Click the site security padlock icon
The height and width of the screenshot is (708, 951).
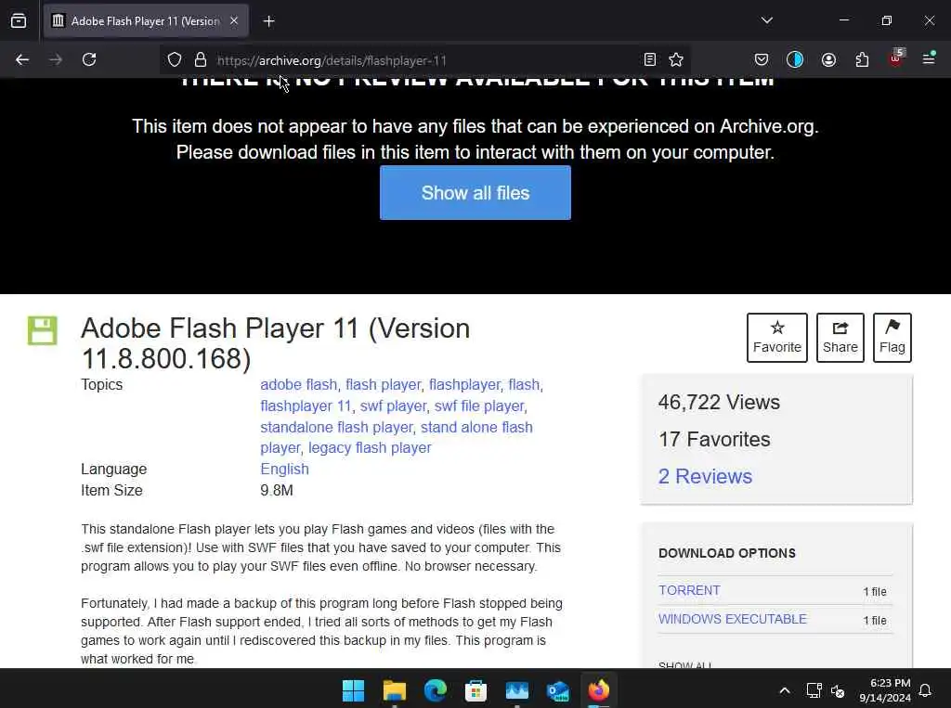tap(201, 60)
